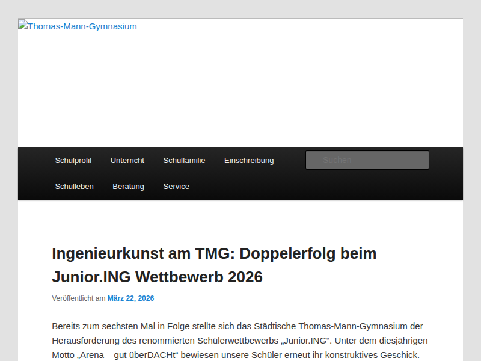The height and width of the screenshot is (361, 481).
Task: Open the Beratung menu item
Action: [128, 187]
